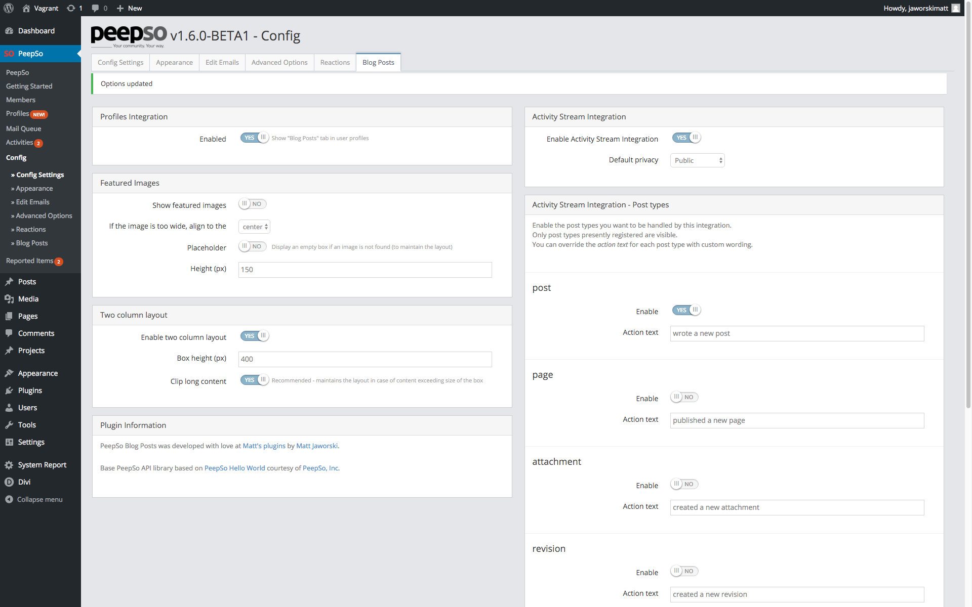The width and height of the screenshot is (972, 607).
Task: Toggle the Placeholder switch
Action: click(x=253, y=246)
